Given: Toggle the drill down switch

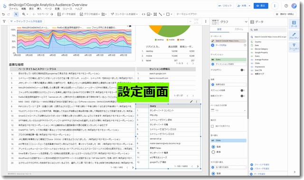Looking at the screenshot, I should tap(243, 70).
